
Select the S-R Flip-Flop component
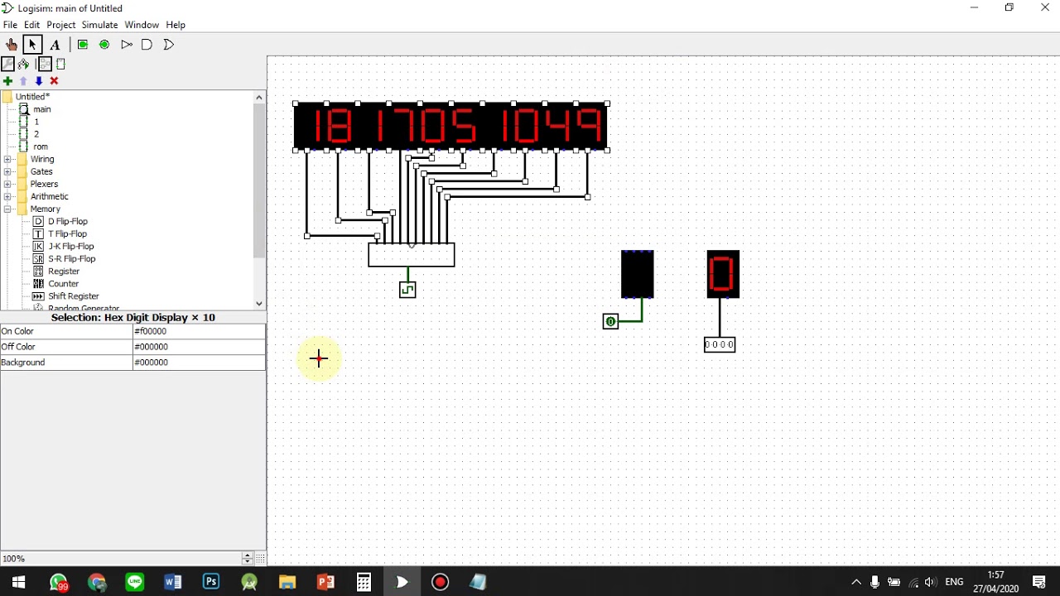(x=64, y=258)
